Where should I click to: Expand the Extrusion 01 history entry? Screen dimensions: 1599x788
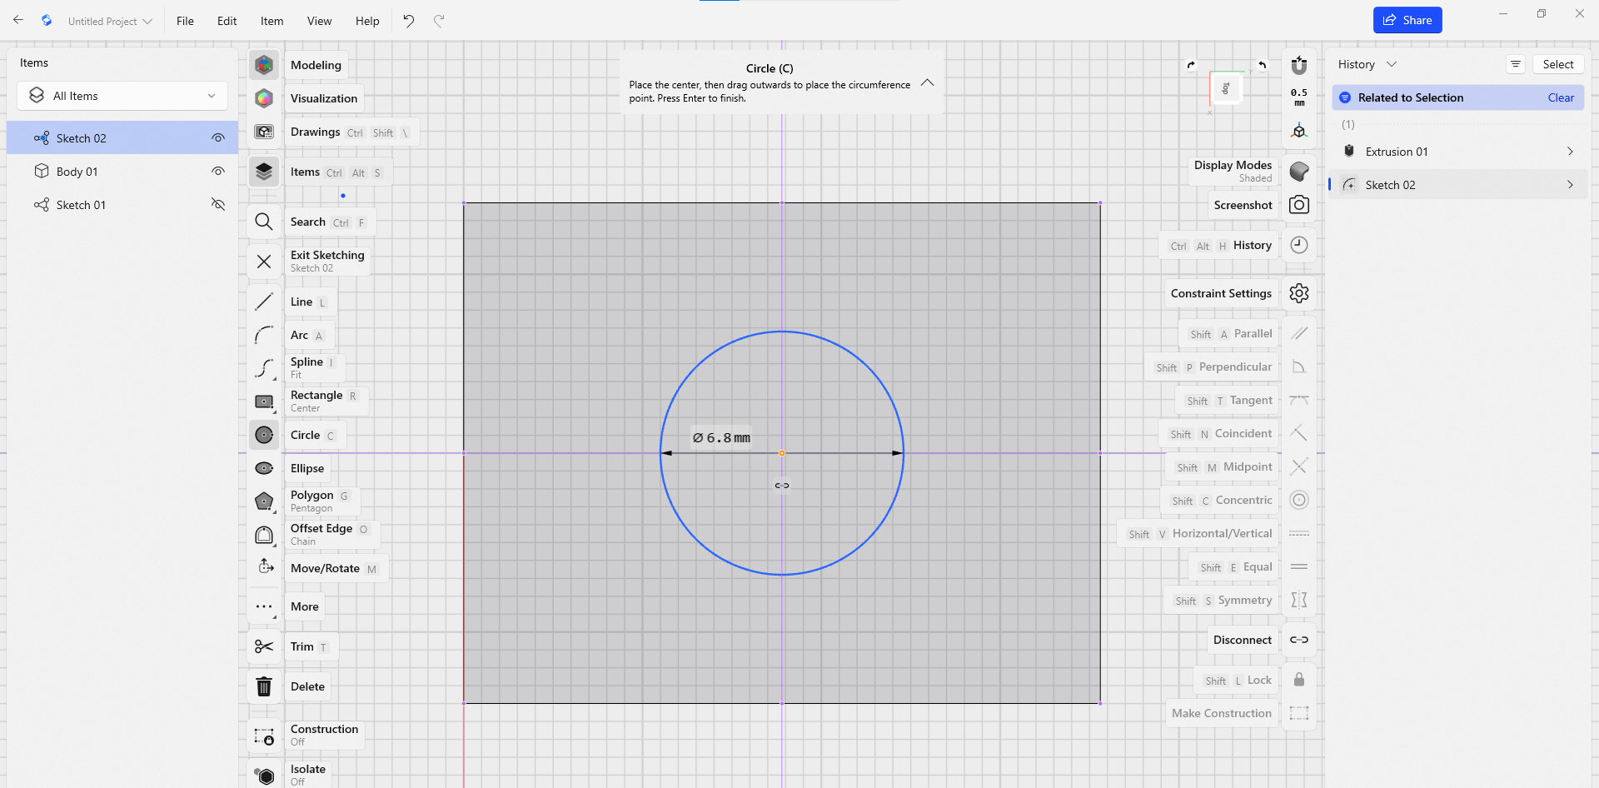coord(1570,152)
